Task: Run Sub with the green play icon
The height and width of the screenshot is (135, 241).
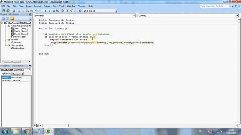Action: click(45, 11)
